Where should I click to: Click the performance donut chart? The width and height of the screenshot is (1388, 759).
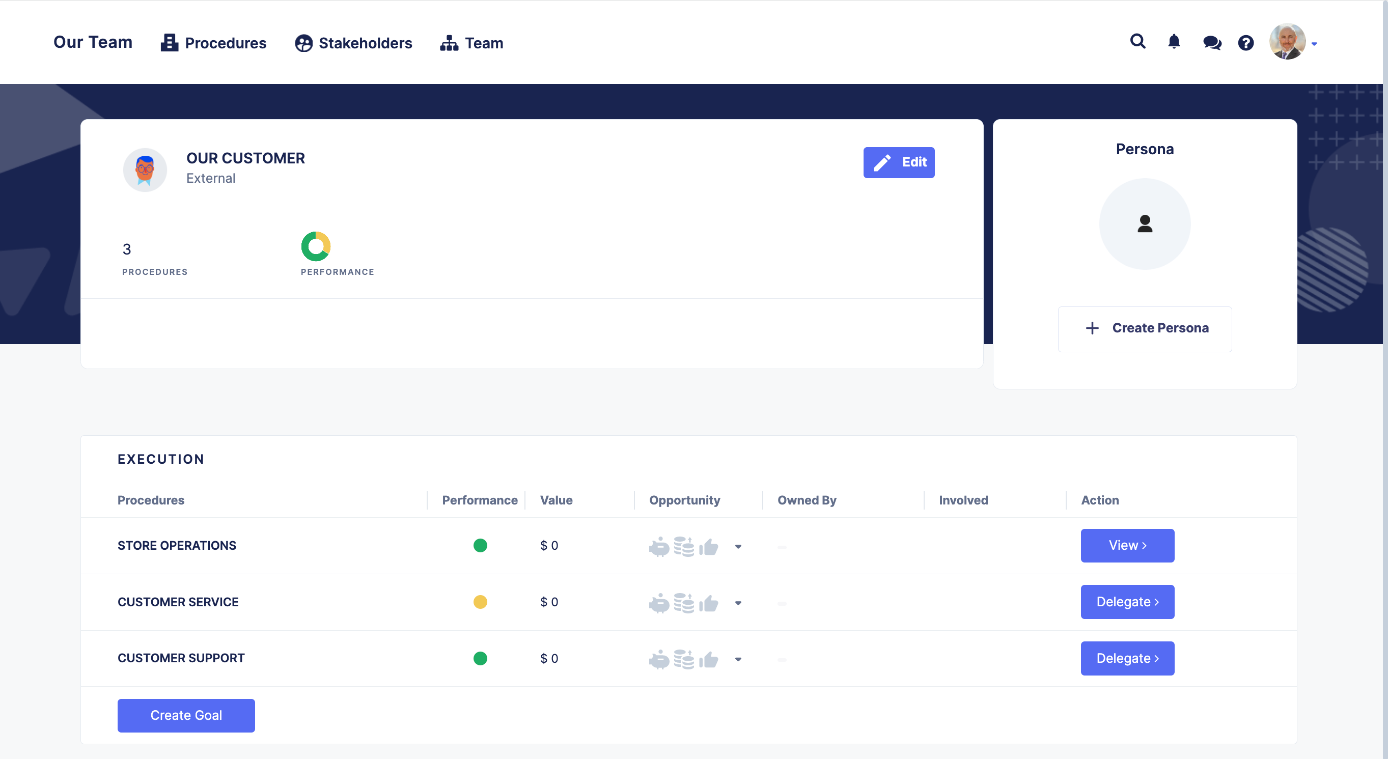pyautogui.click(x=315, y=246)
